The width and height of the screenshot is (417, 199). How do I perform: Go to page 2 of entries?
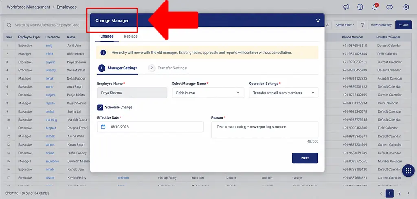point(399,193)
